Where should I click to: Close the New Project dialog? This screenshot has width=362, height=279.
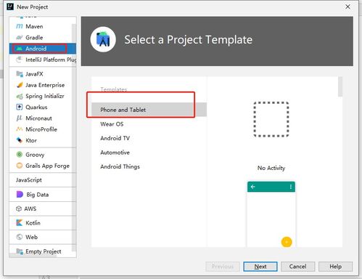click(x=347, y=7)
